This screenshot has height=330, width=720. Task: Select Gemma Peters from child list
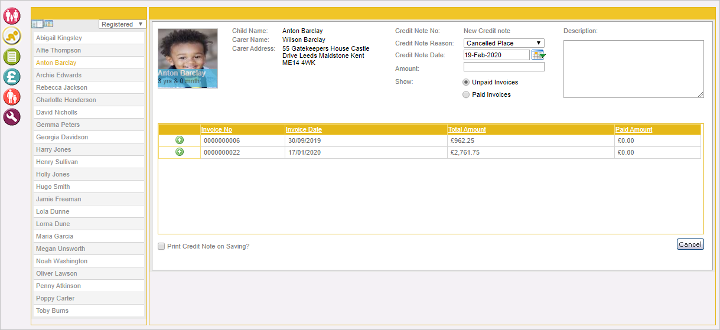point(89,125)
